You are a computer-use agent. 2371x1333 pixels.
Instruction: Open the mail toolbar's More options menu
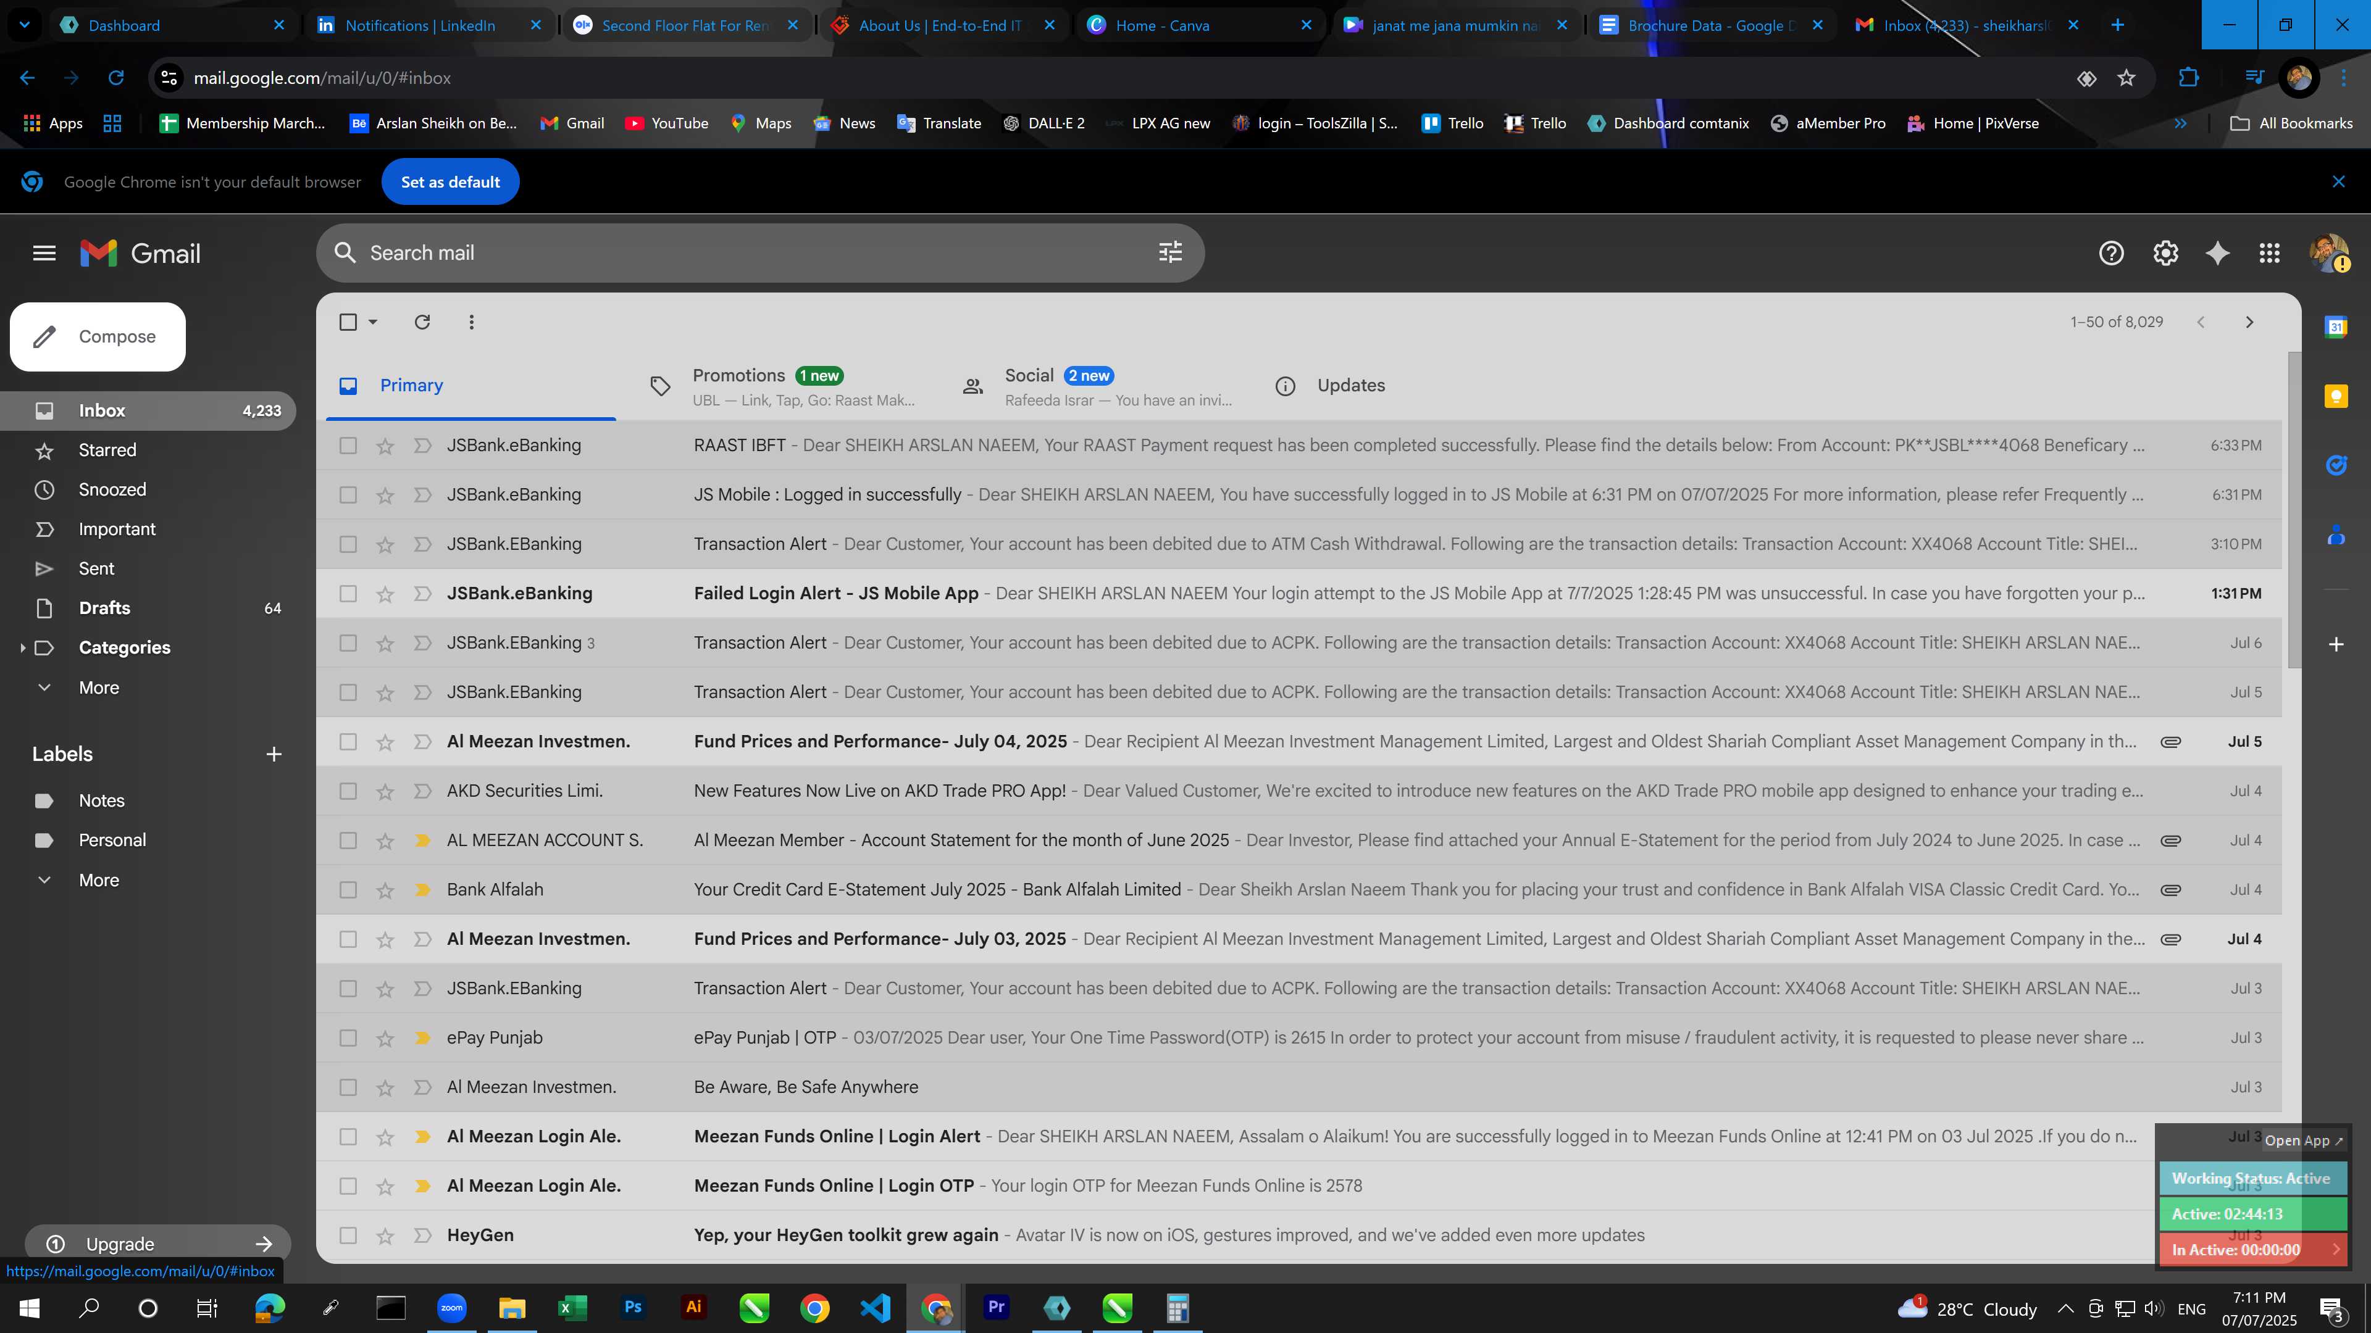[471, 322]
